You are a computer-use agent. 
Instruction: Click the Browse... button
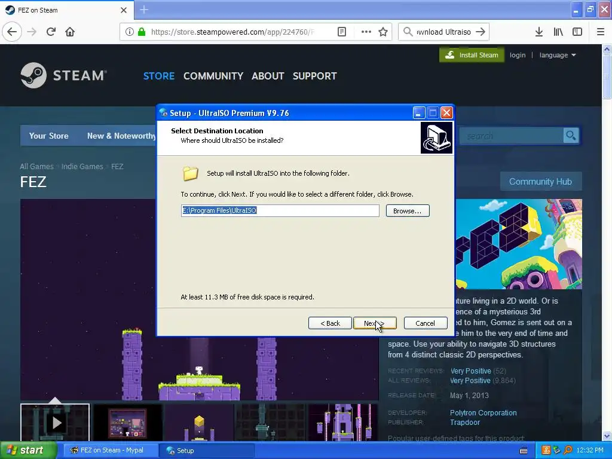click(408, 211)
